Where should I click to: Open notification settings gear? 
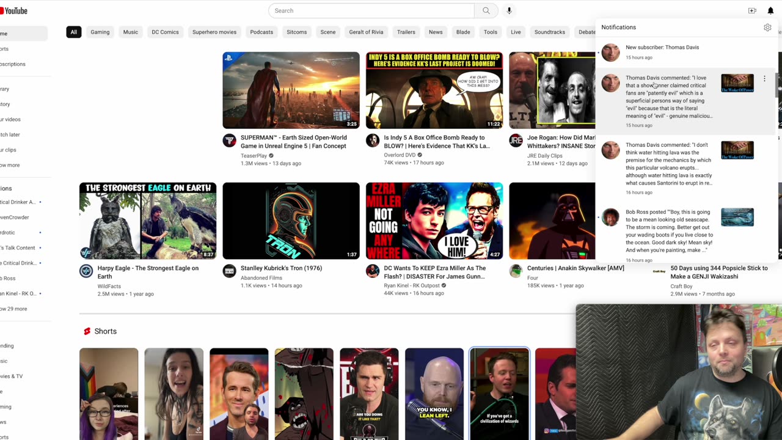point(767,28)
